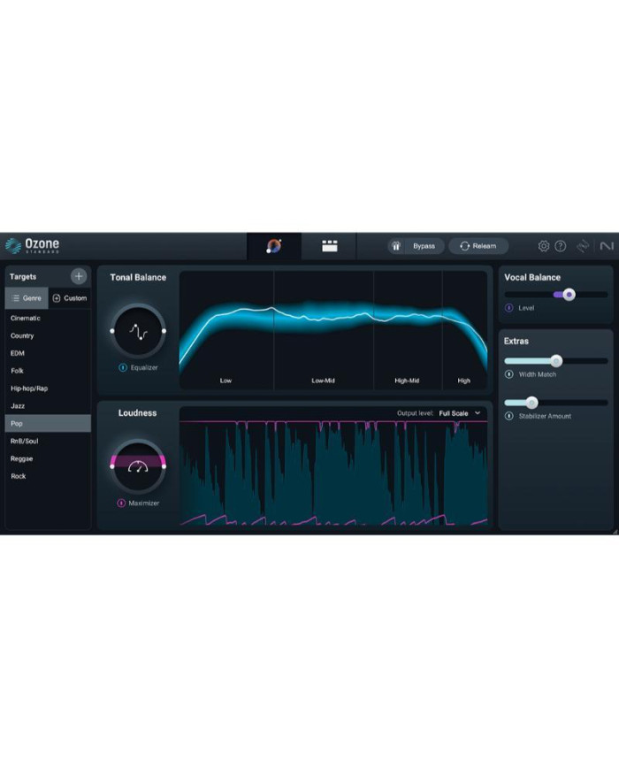Open settings with the gear icon
The height and width of the screenshot is (769, 619).
pyautogui.click(x=544, y=246)
